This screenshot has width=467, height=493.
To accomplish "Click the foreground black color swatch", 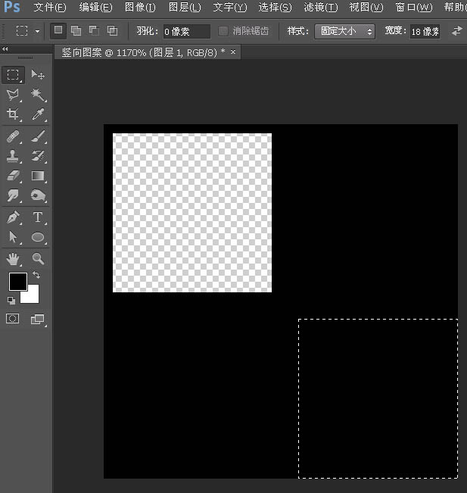I will [x=17, y=282].
